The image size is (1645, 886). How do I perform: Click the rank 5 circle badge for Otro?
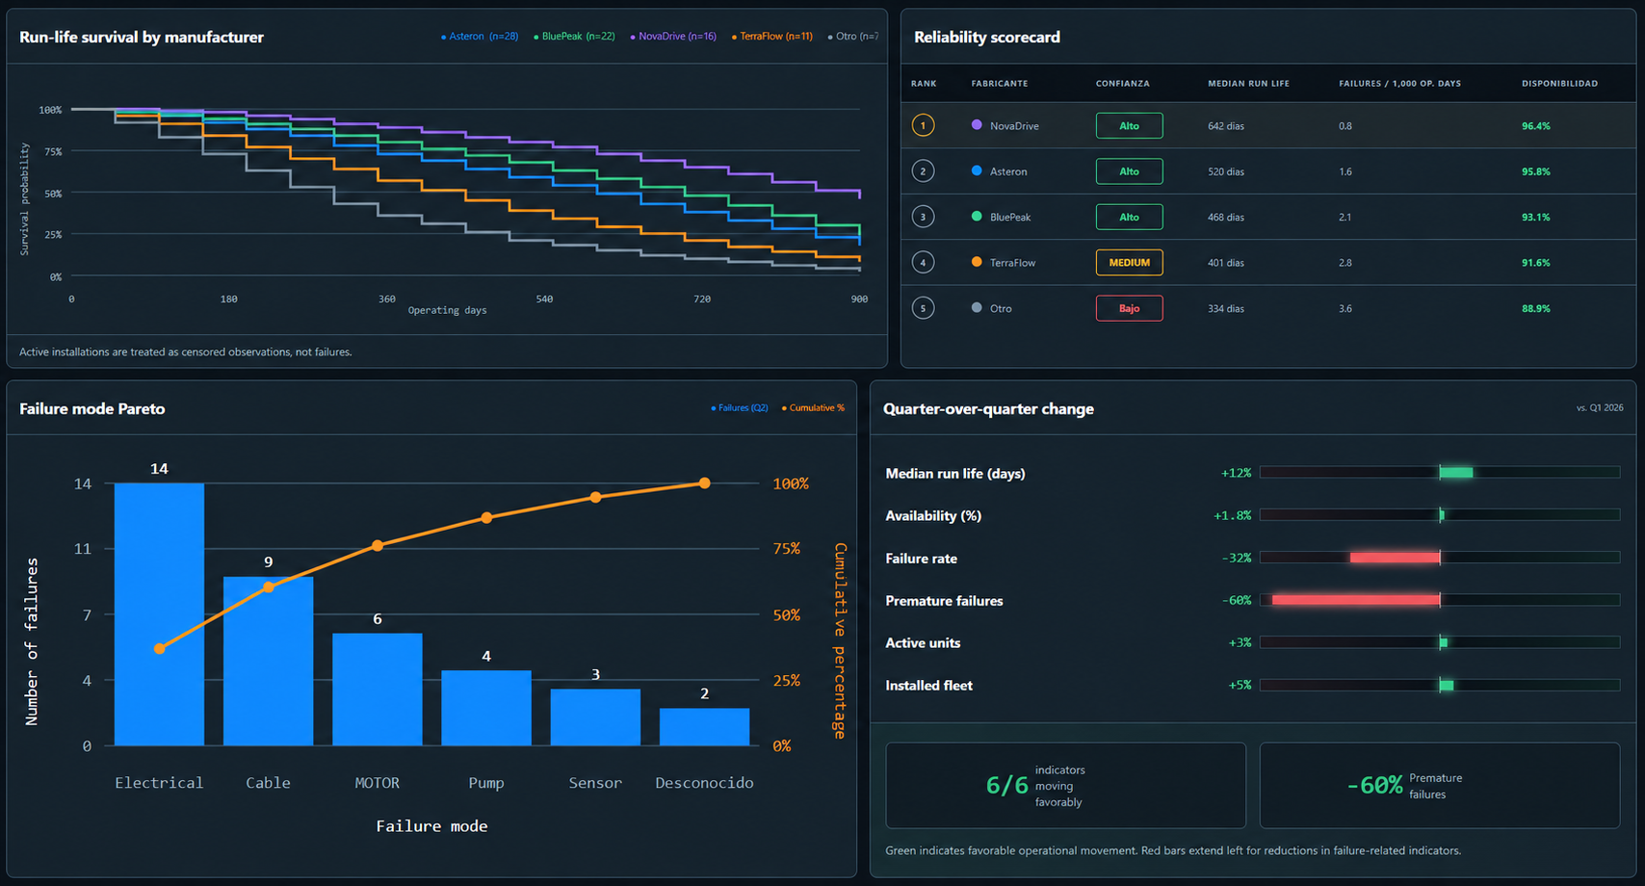(x=923, y=308)
